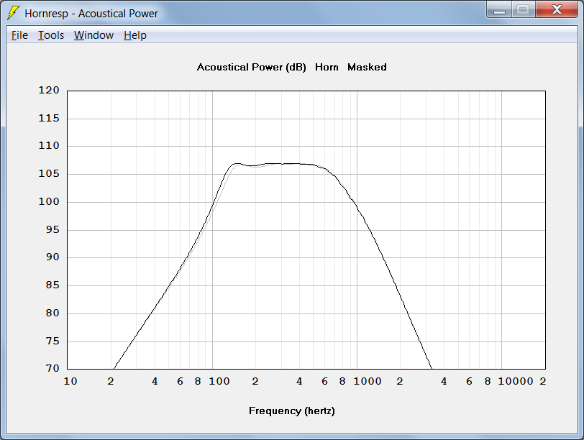Click the 80 value on the dB axis
The height and width of the screenshot is (440, 584).
pos(53,313)
